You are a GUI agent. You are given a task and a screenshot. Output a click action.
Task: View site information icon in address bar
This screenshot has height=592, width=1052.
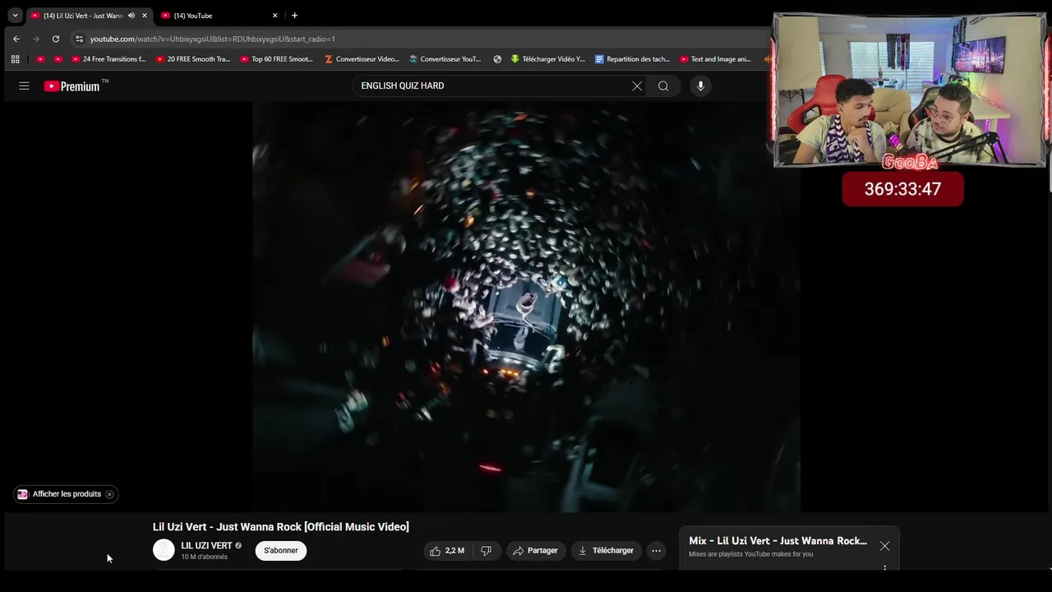(x=79, y=39)
